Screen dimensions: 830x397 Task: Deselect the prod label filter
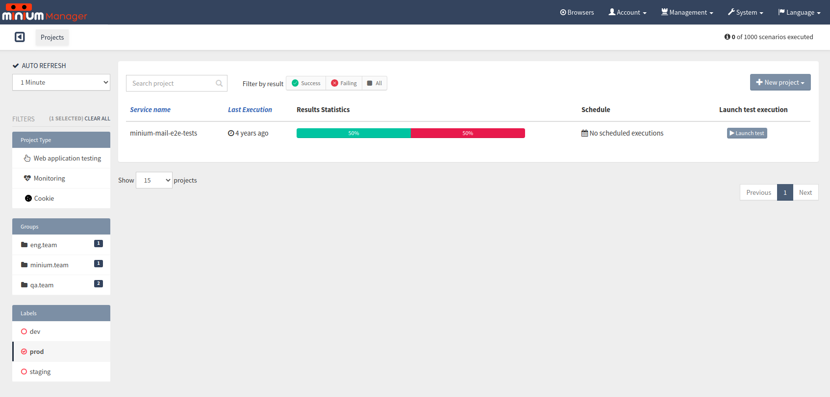click(x=61, y=351)
